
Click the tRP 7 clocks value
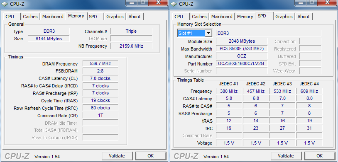click(100, 93)
